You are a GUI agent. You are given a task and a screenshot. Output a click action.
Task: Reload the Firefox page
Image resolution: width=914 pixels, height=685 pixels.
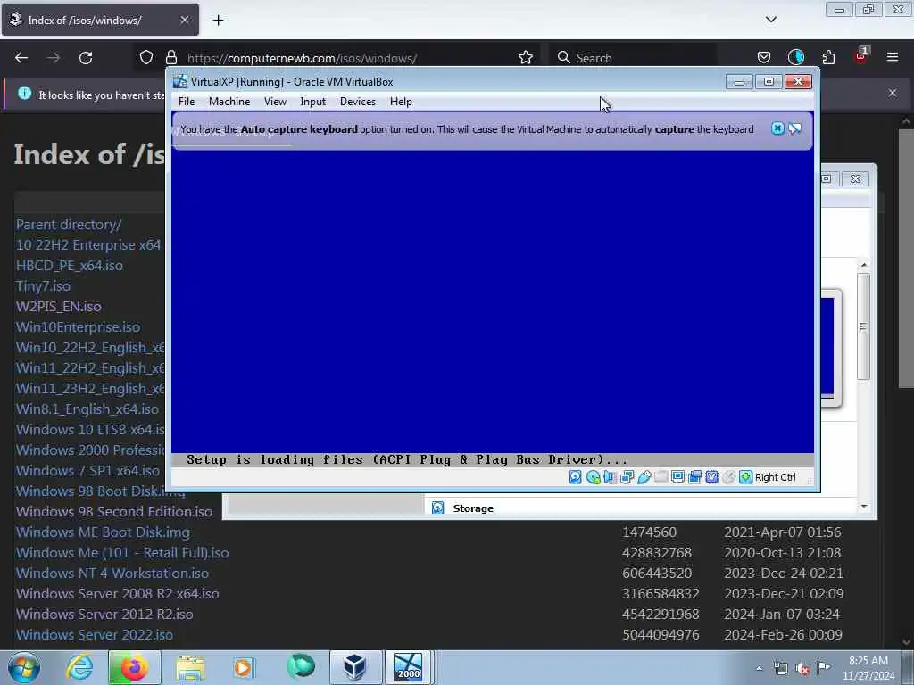coord(86,58)
